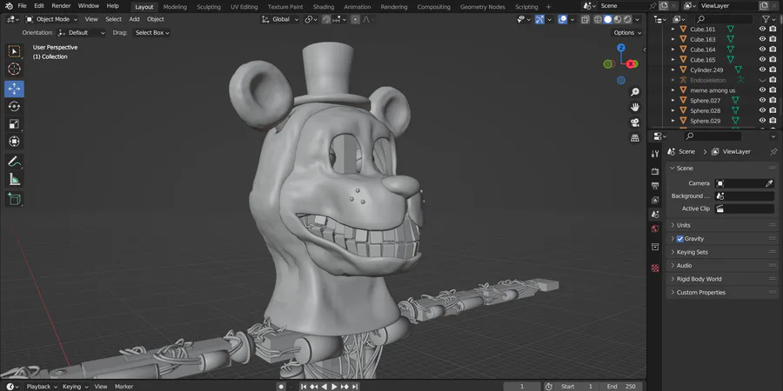This screenshot has width=783, height=391.
Task: Click the viewport pan hand icon
Action: (635, 107)
